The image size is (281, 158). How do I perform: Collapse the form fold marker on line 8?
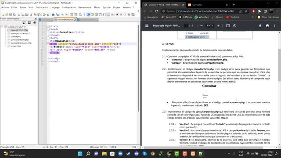point(48,44)
